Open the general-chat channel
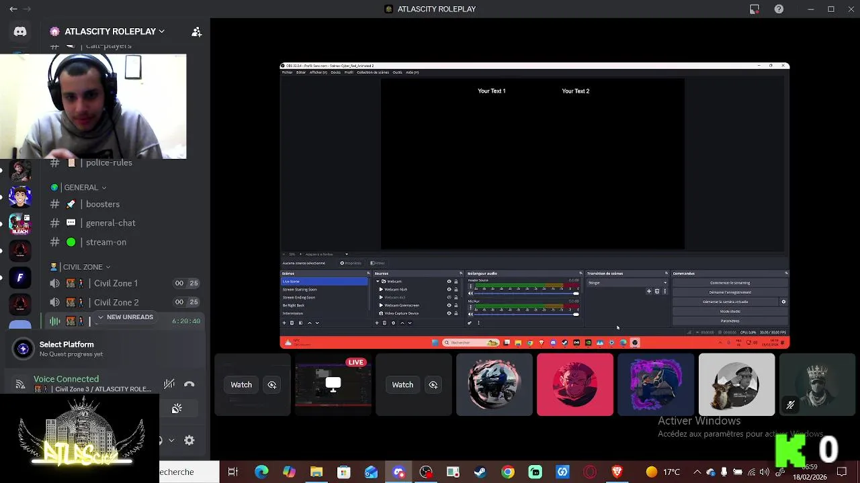This screenshot has height=483, width=860. 111,223
